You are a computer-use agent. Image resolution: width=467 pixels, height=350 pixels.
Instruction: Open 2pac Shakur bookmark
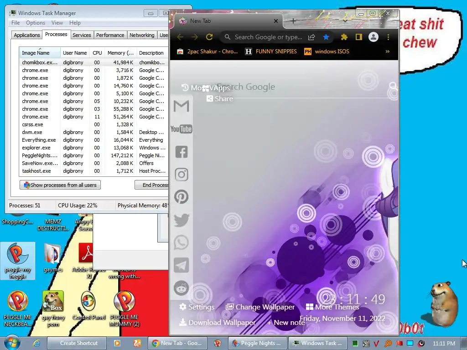[x=208, y=51]
